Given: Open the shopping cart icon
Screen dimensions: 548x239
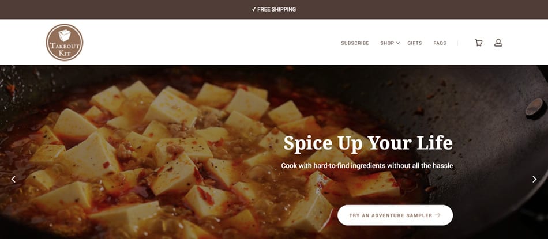Looking at the screenshot, I should point(478,43).
